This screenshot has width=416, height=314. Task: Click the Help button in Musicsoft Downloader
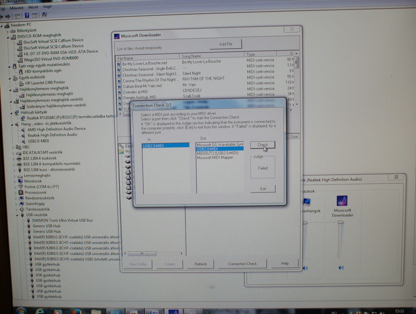coord(285,263)
